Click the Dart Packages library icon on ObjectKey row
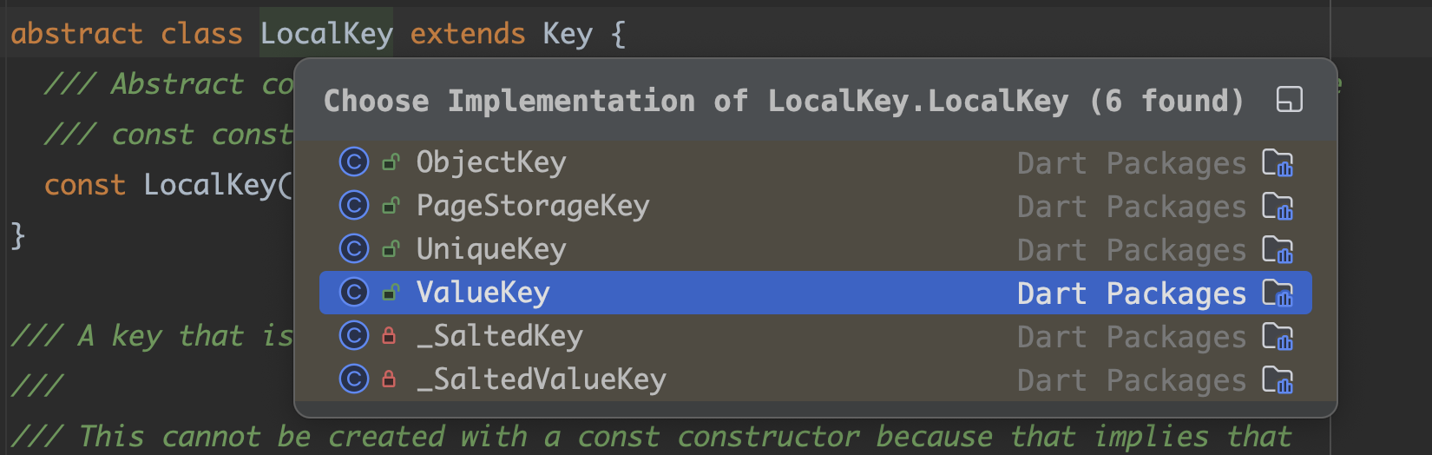 click(x=1278, y=162)
